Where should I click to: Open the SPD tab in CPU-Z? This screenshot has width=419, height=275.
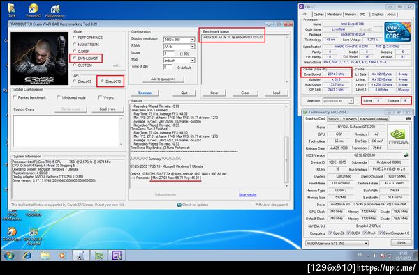click(362, 15)
